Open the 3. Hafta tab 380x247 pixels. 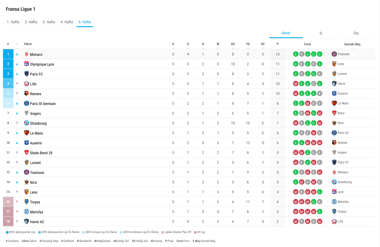[49, 22]
